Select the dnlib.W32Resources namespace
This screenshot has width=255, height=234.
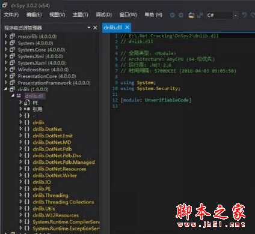[x=56, y=215]
